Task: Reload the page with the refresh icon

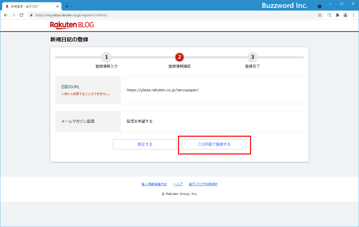Action: click(x=21, y=15)
